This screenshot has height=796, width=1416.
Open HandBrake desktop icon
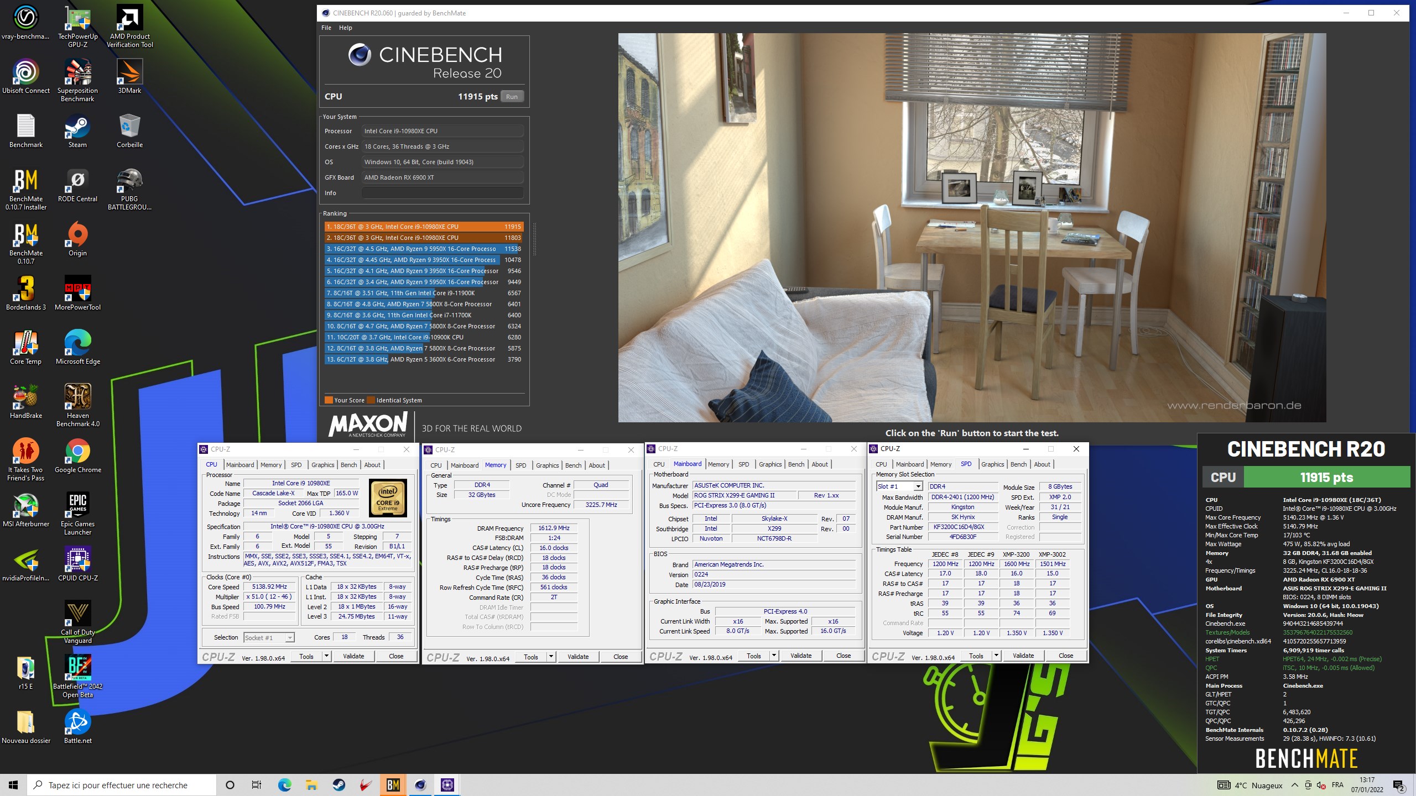[x=25, y=401]
